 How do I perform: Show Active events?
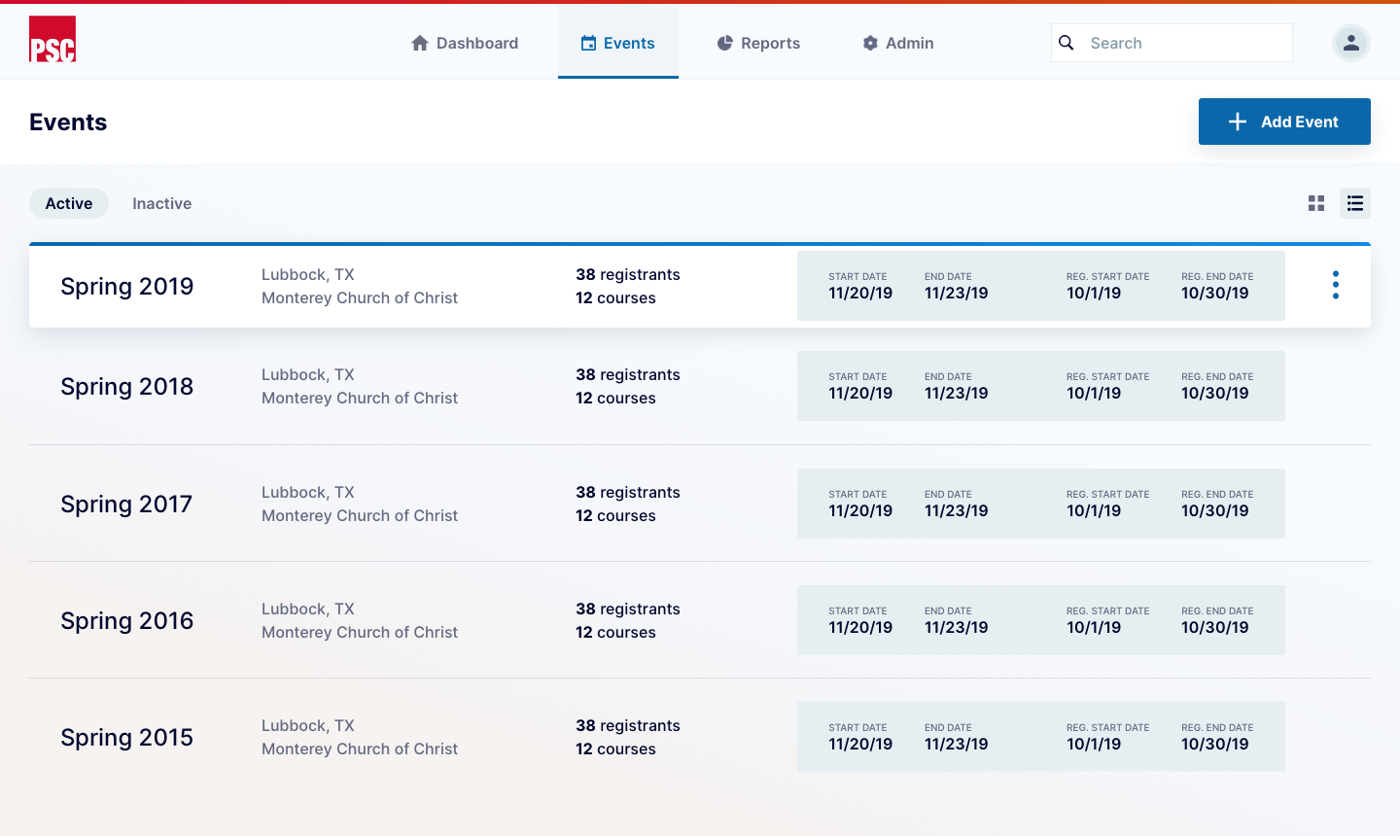pyautogui.click(x=69, y=203)
